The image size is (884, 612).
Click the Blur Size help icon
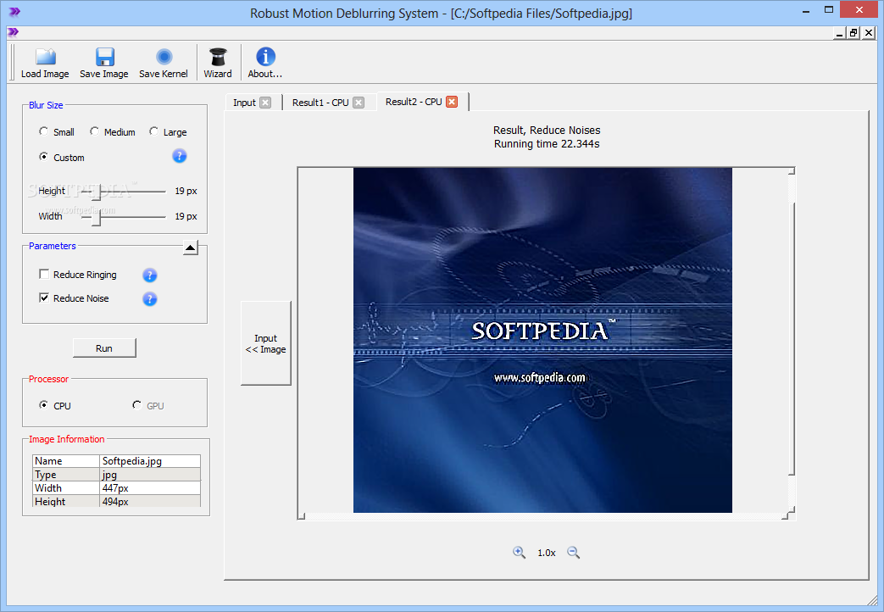(180, 156)
